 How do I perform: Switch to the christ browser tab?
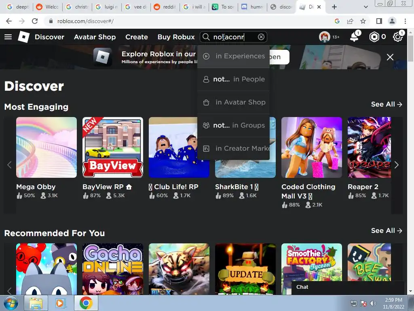pos(77,7)
